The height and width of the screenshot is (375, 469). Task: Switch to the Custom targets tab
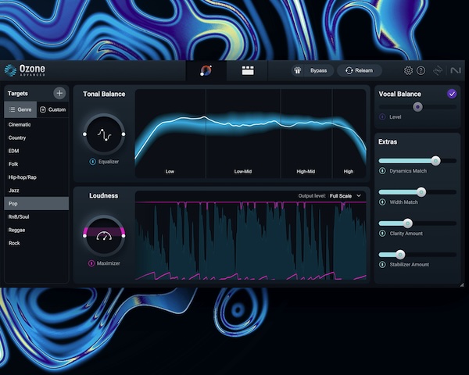(53, 109)
